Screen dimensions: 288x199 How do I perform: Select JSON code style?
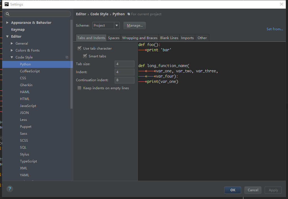point(24,113)
